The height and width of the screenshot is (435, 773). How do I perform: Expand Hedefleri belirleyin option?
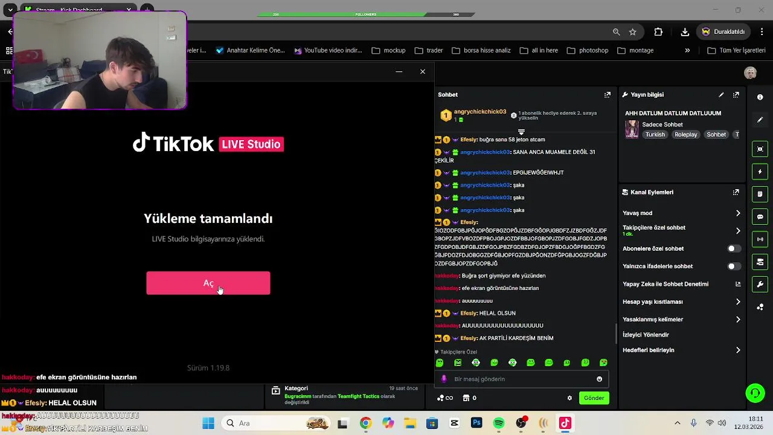[x=737, y=350]
